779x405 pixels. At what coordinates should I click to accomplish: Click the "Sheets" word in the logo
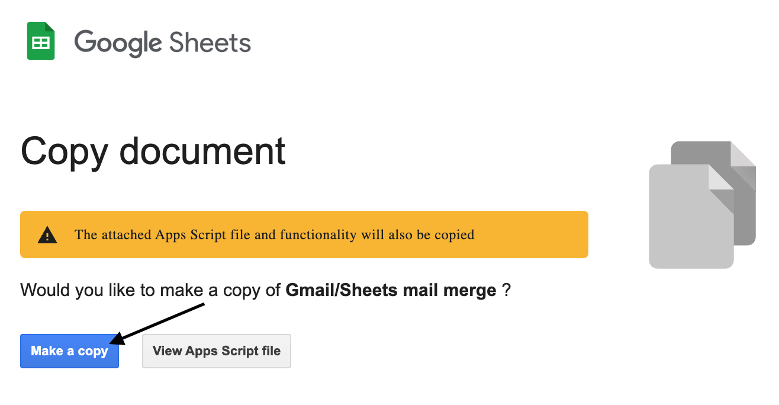tap(210, 43)
